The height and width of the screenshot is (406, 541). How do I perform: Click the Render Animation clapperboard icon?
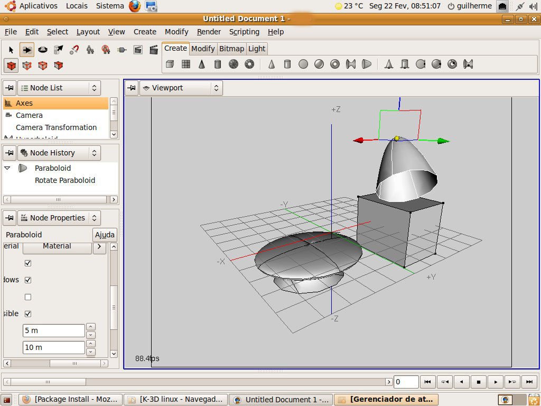coord(154,50)
